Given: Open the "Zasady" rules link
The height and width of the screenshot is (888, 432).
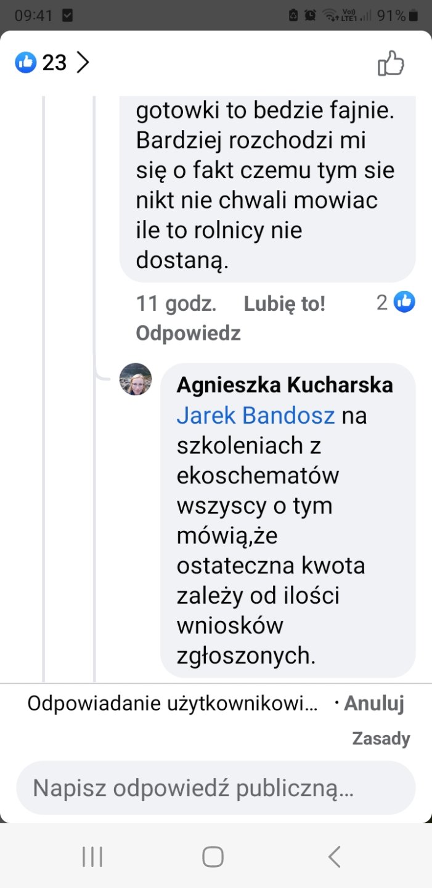Looking at the screenshot, I should point(381,738).
